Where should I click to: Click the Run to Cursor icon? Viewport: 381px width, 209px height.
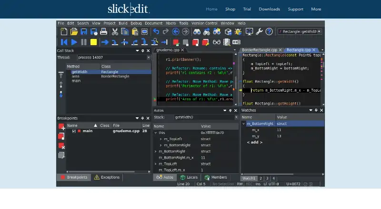tap(164, 42)
